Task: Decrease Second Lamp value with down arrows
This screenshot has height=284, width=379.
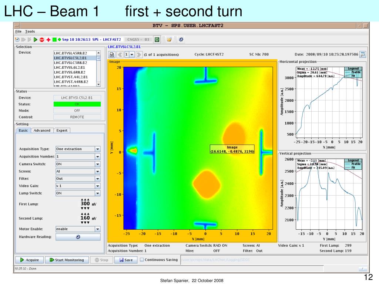Action: (85, 222)
